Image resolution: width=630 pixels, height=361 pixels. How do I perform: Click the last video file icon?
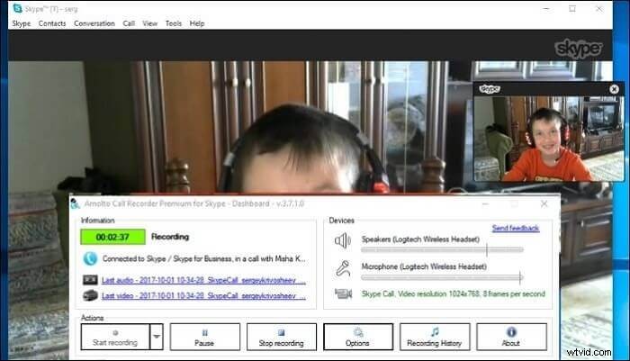[90, 295]
